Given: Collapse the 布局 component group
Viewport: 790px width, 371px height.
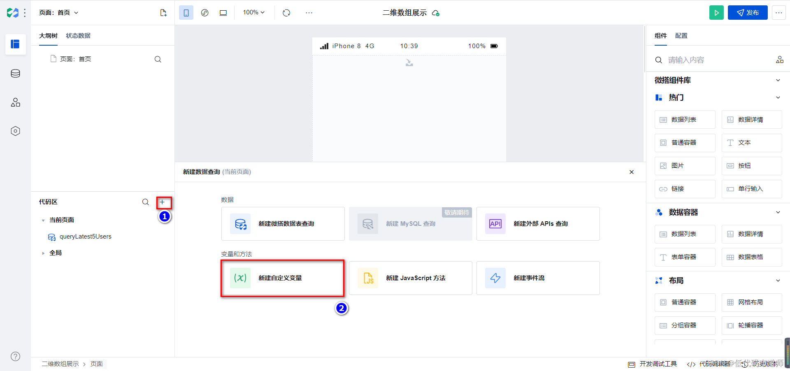Looking at the screenshot, I should (x=778, y=281).
